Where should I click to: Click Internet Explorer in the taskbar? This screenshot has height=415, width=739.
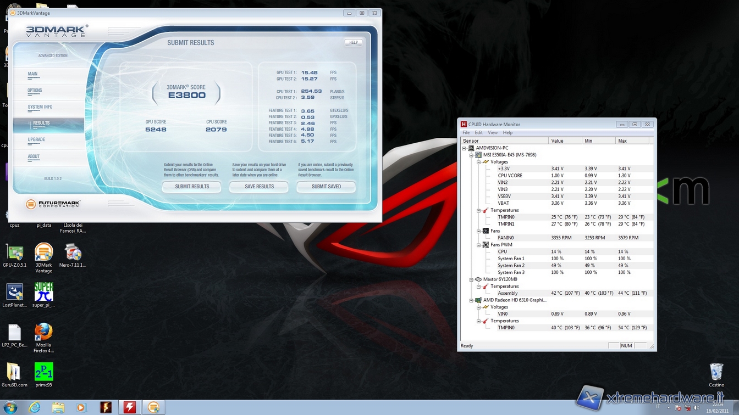(x=35, y=407)
